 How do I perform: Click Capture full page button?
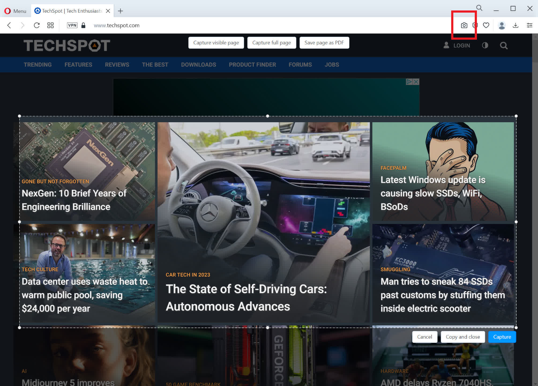tap(271, 43)
